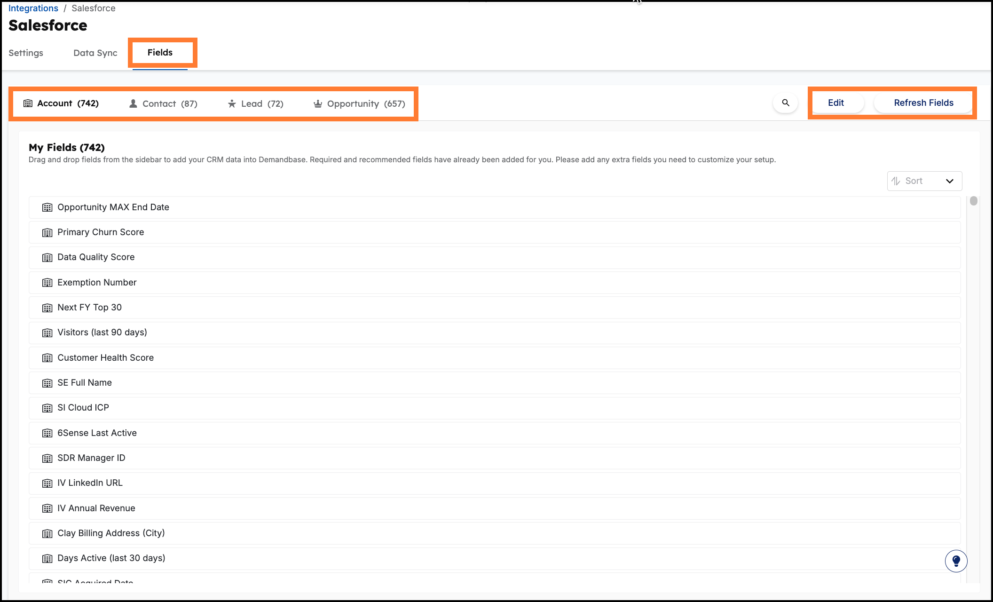
Task: Click icon next to 6Sense Last Active
Action: point(47,433)
